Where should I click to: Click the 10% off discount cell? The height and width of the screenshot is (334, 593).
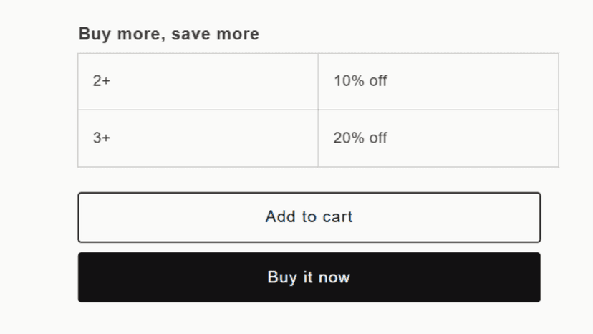coord(438,82)
